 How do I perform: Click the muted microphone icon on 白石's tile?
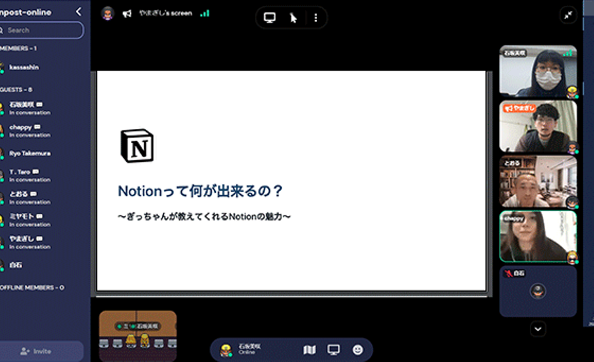tap(509, 273)
